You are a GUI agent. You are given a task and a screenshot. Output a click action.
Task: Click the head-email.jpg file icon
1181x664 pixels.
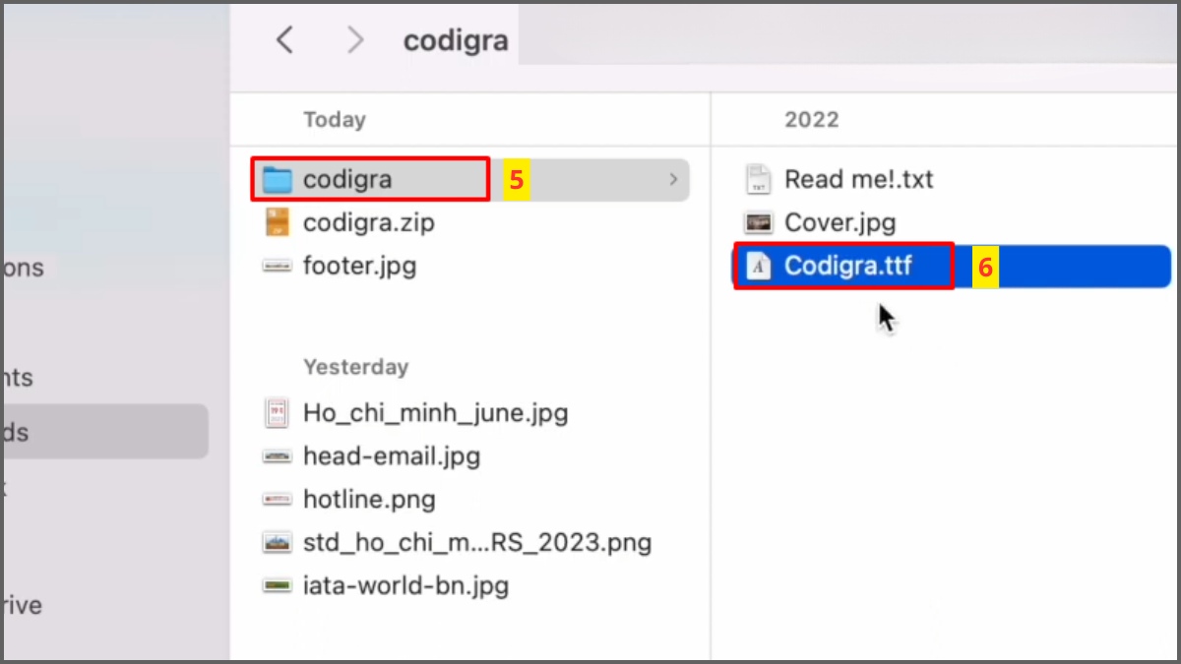point(277,455)
